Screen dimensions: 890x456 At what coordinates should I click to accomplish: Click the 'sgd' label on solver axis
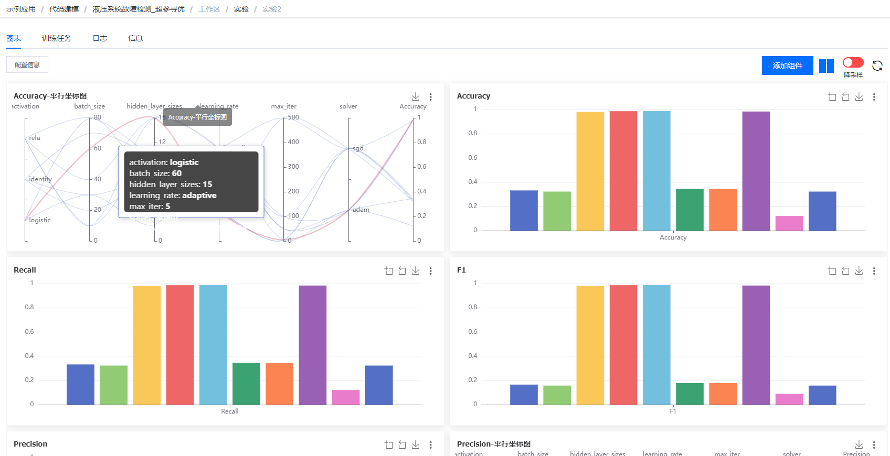click(358, 148)
